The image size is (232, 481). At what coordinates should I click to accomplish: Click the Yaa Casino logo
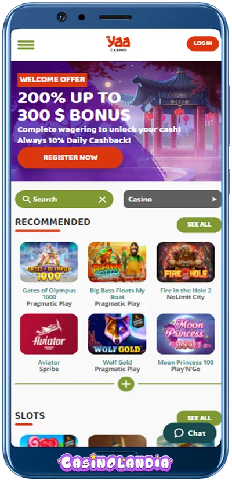[118, 44]
